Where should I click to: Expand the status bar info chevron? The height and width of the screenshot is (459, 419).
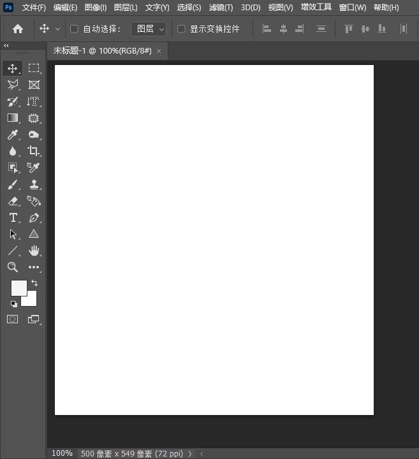coord(190,454)
